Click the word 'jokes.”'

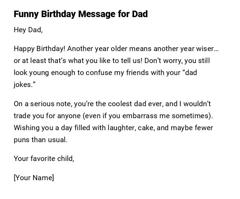click(25, 85)
